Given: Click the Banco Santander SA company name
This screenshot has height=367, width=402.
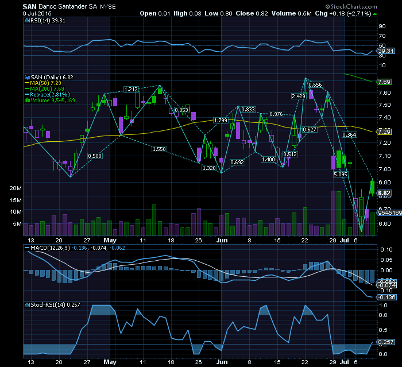Looking at the screenshot, I should coord(68,7).
